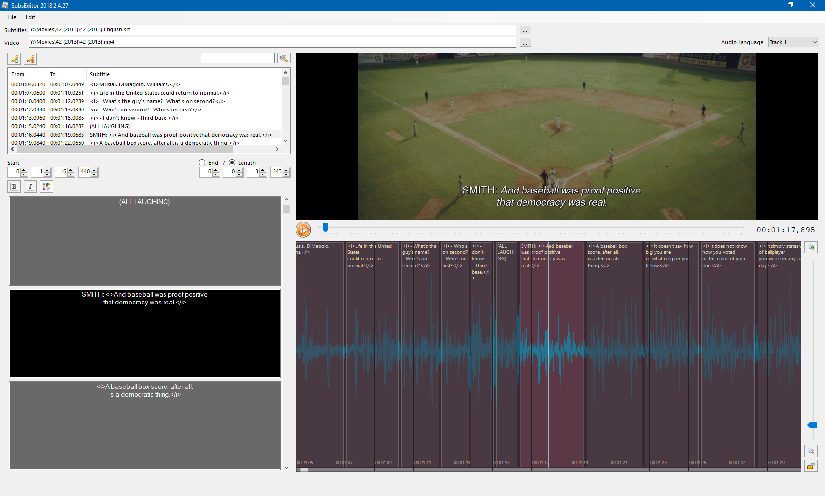The image size is (825, 496).
Task: Open the subtitle color picker icon
Action: pyautogui.click(x=46, y=187)
